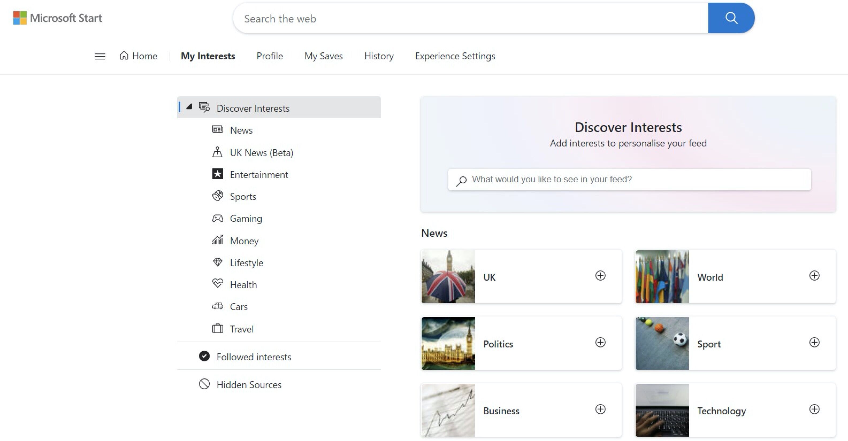Click the blue web search magnifier button
The width and height of the screenshot is (848, 441).
pyautogui.click(x=731, y=18)
